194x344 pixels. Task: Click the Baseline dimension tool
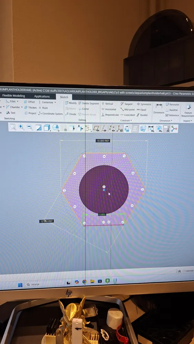pos(172,110)
